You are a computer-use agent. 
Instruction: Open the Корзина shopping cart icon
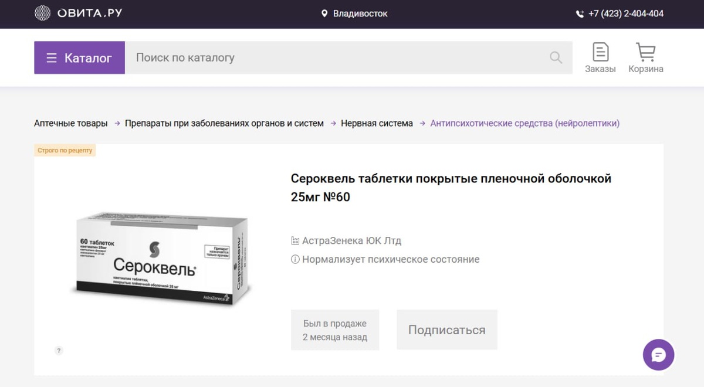click(x=645, y=57)
